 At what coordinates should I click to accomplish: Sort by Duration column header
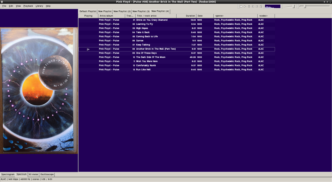point(186,16)
